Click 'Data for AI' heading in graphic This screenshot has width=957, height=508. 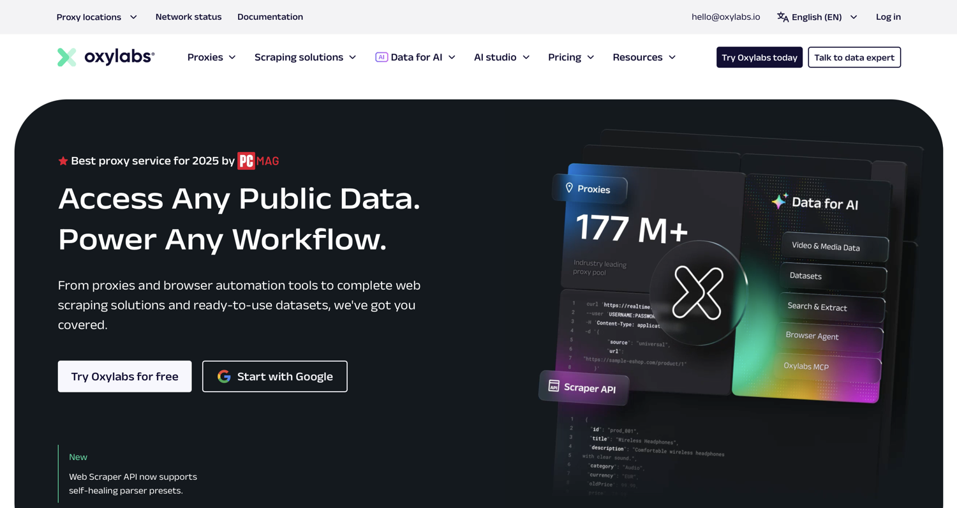point(825,204)
